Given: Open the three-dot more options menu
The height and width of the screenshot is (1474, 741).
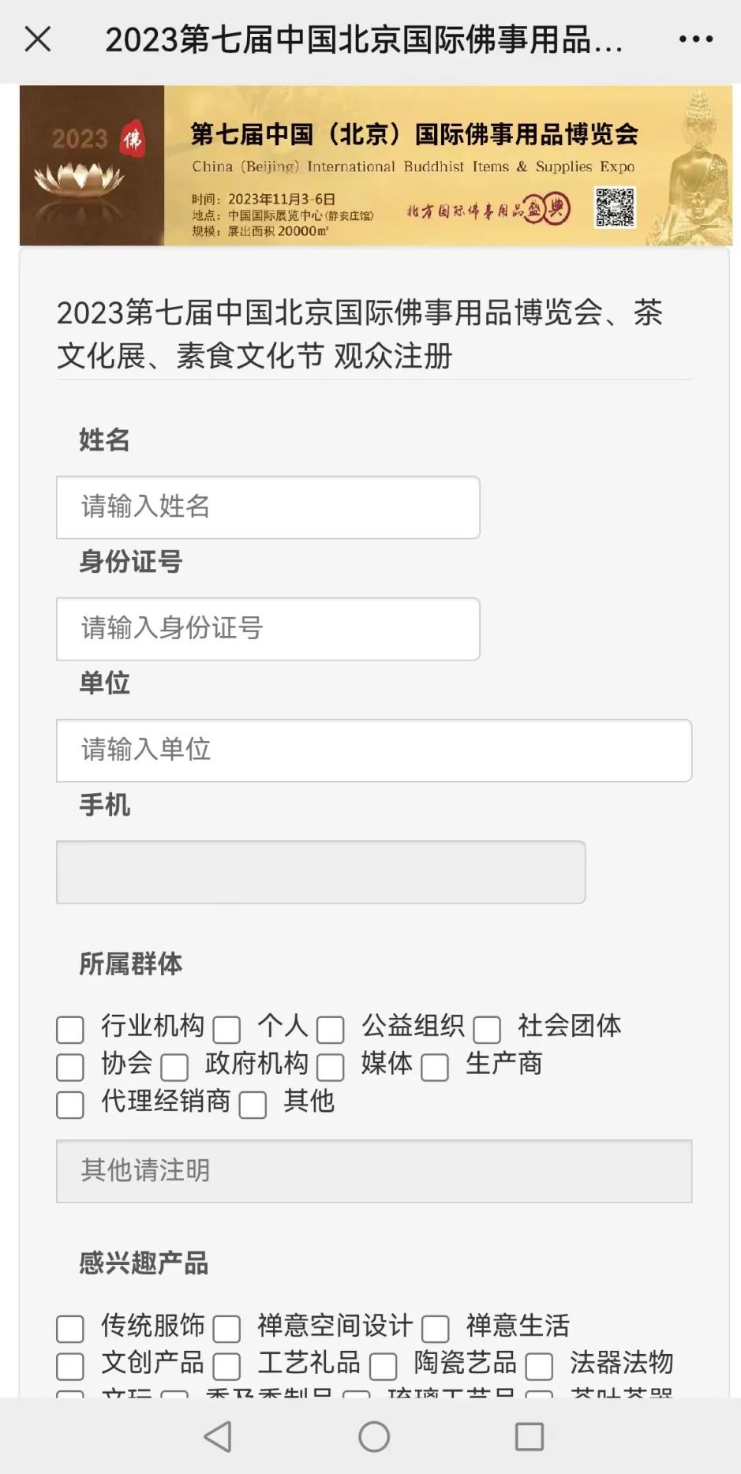Looking at the screenshot, I should (695, 39).
